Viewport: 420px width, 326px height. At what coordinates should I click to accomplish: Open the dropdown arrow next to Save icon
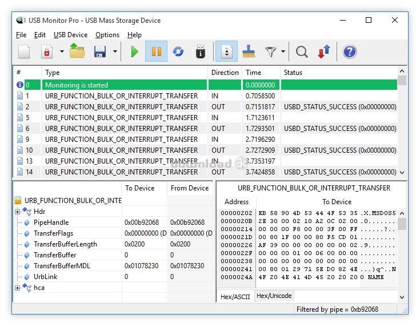coord(115,51)
